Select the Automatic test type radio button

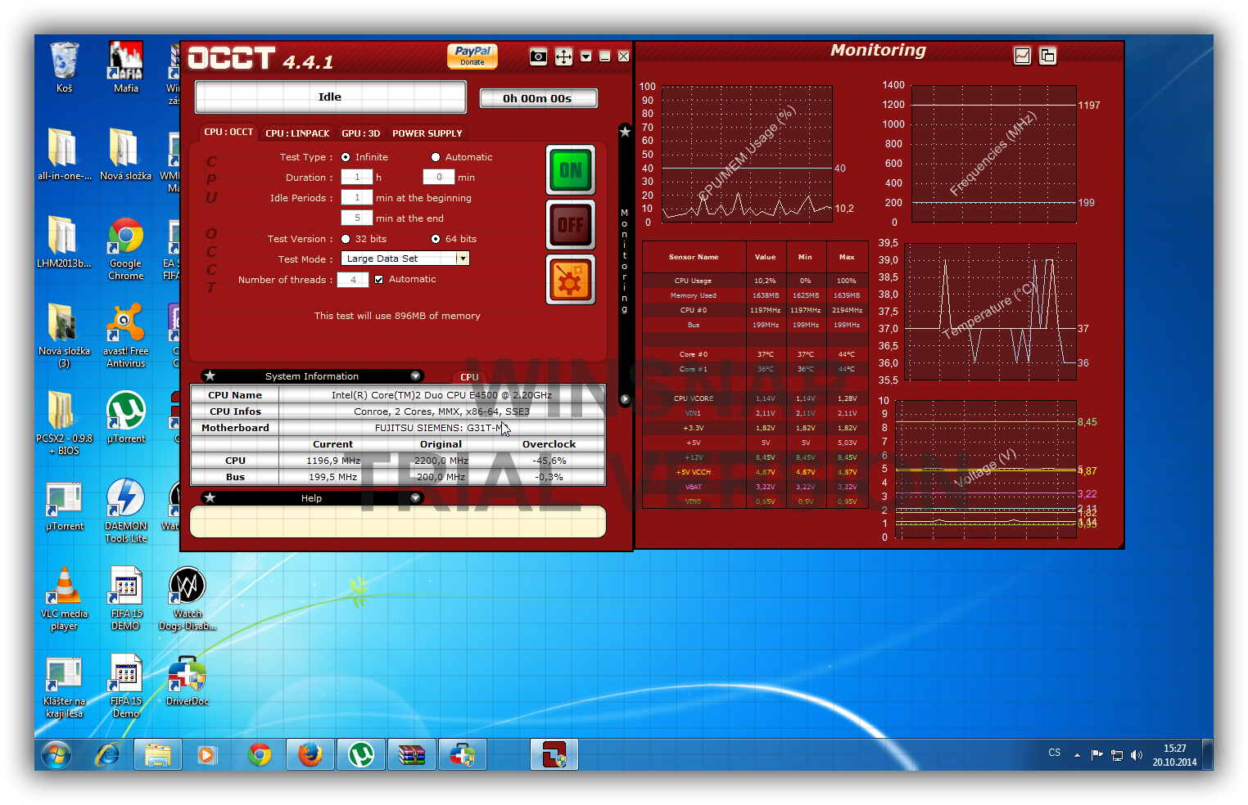[x=436, y=157]
